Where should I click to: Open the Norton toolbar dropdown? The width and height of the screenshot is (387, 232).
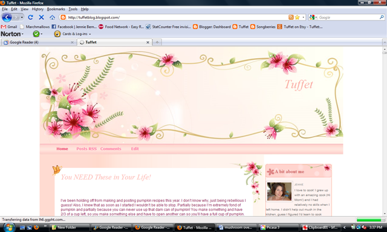pyautogui.click(x=12, y=34)
